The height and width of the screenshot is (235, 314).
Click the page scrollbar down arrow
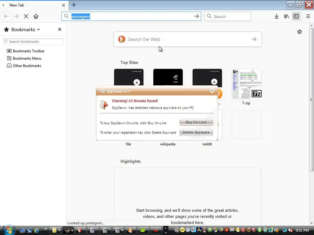pyautogui.click(x=312, y=223)
